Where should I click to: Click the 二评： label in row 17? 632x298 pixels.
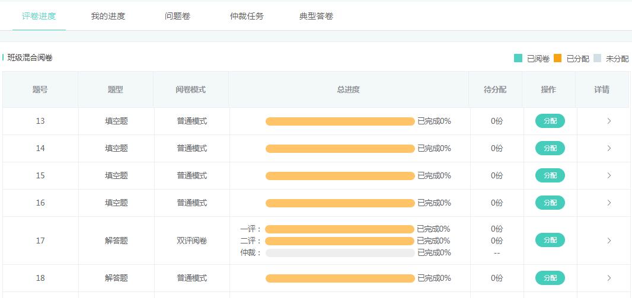click(x=251, y=241)
